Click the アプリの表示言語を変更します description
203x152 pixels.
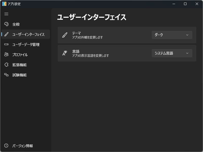[91, 55]
